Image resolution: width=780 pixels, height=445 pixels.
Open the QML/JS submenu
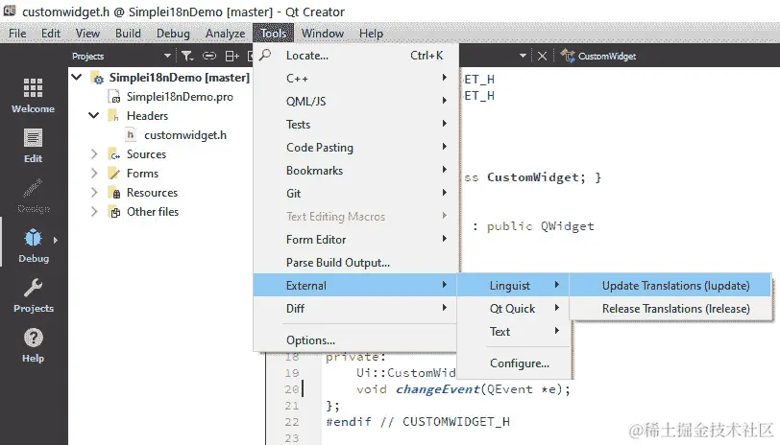[x=355, y=102]
